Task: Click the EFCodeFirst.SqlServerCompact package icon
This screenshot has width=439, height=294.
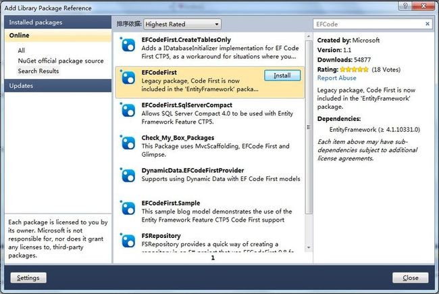Action: point(128,110)
